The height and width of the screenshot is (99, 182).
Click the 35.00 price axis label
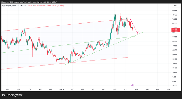coord(175,50)
